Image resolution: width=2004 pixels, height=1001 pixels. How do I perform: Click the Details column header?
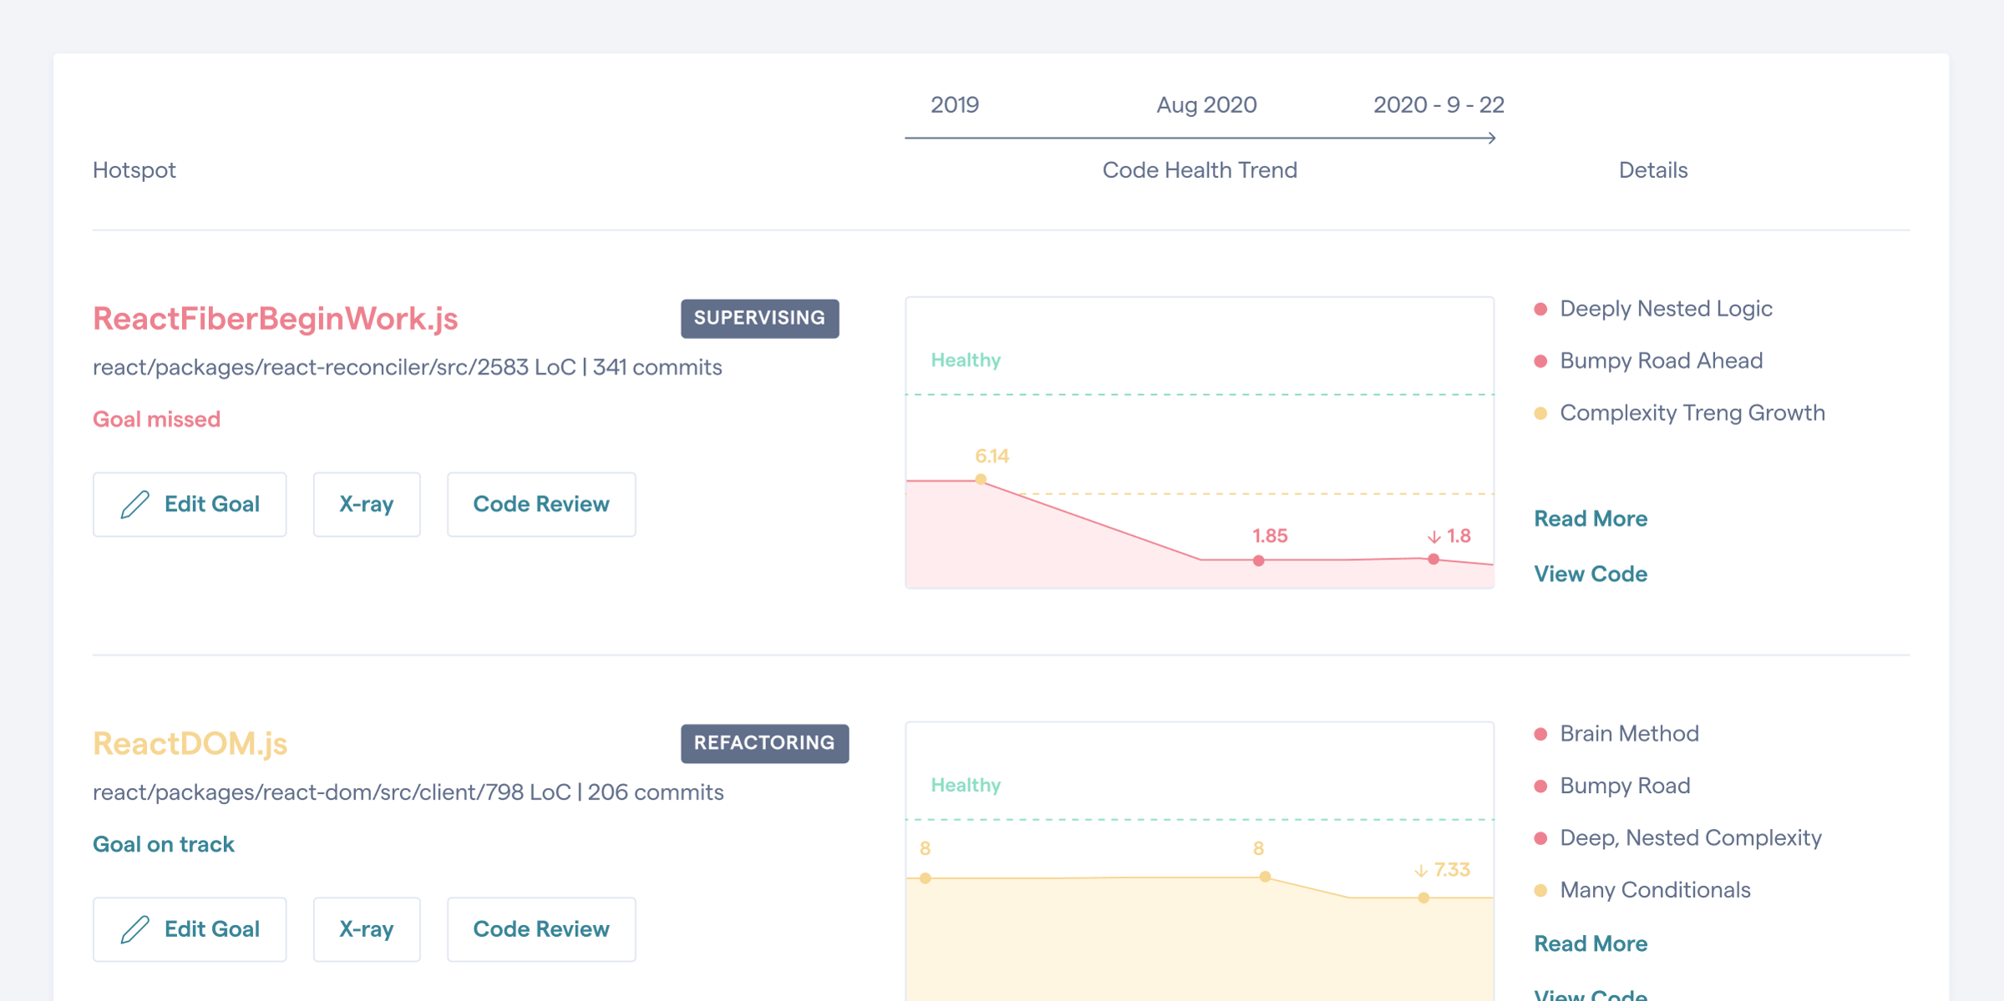click(x=1653, y=170)
